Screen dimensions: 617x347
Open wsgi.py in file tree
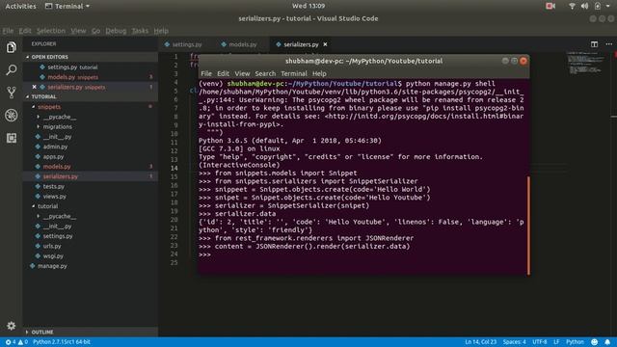53,256
